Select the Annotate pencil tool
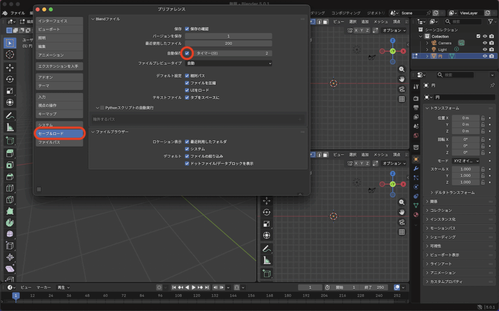This screenshot has width=499, height=311. (10, 116)
